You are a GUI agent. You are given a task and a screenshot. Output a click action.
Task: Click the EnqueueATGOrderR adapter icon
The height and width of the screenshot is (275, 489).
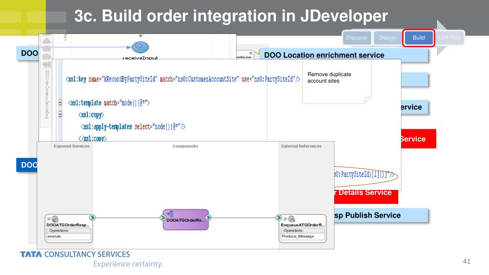click(x=292, y=219)
